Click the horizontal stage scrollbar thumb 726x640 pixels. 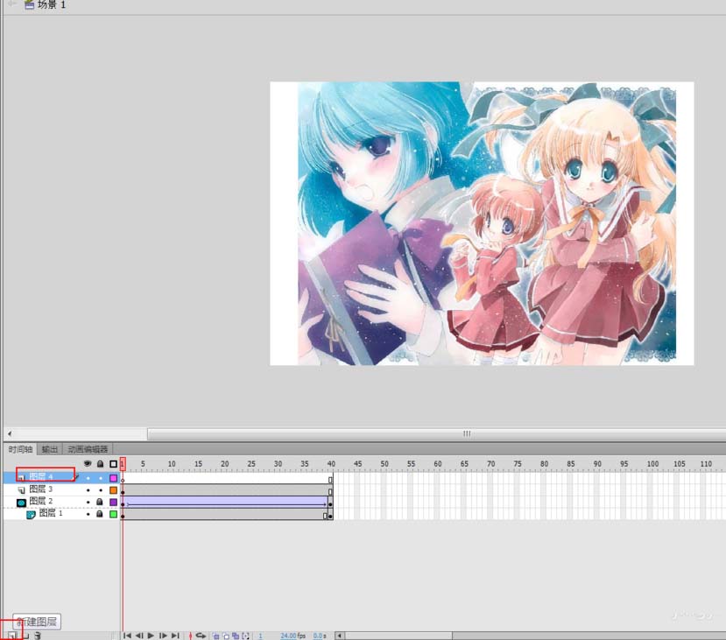(x=437, y=433)
